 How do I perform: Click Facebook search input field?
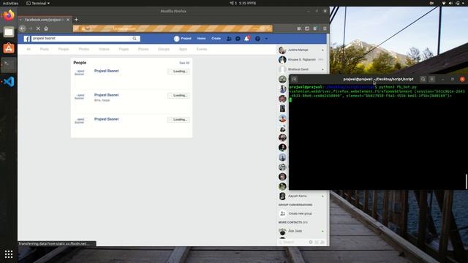(81, 39)
